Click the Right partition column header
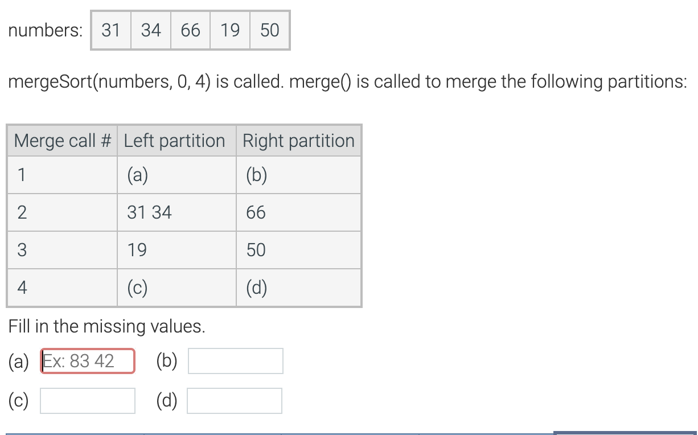The height and width of the screenshot is (435, 698). (x=297, y=141)
